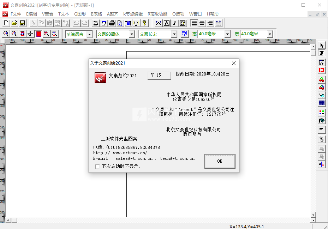Viewport: 328px width, 229px height.
Task: Click the solid red color square in toolbar
Action: [x=38, y=34]
